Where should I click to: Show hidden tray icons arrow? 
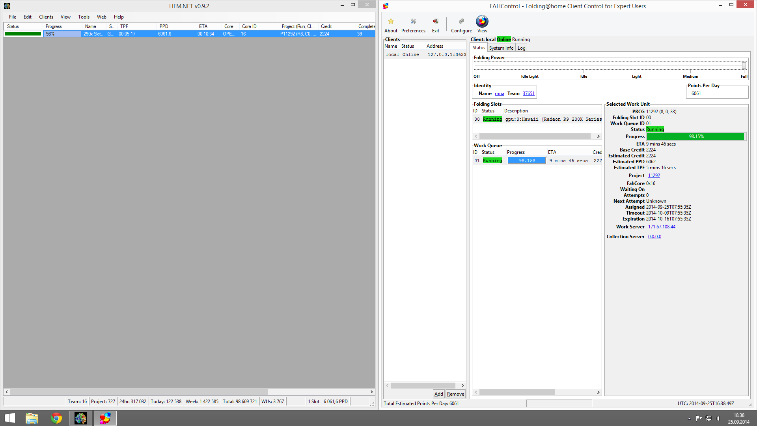pyautogui.click(x=689, y=419)
